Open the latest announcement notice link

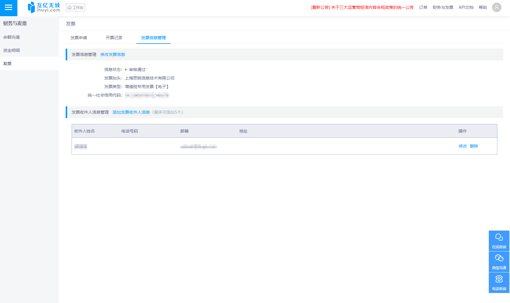(362, 7)
